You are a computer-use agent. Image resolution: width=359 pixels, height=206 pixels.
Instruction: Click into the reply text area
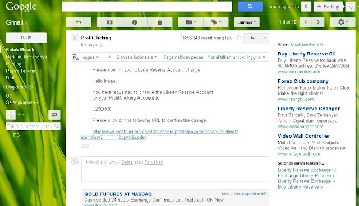[175, 169]
